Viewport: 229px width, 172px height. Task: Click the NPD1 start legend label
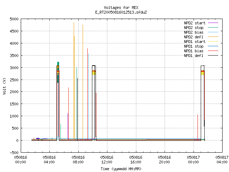tap(195, 42)
